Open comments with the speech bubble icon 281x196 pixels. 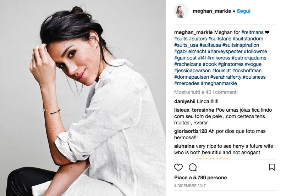click(193, 167)
